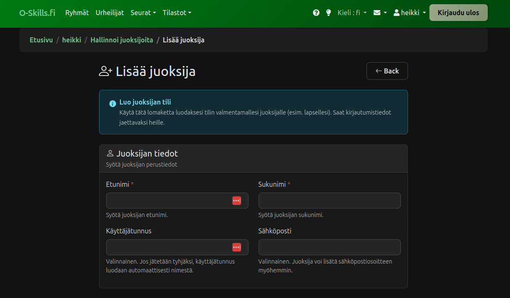Open messages via the envelope icon
510x298 pixels.
[x=377, y=13]
